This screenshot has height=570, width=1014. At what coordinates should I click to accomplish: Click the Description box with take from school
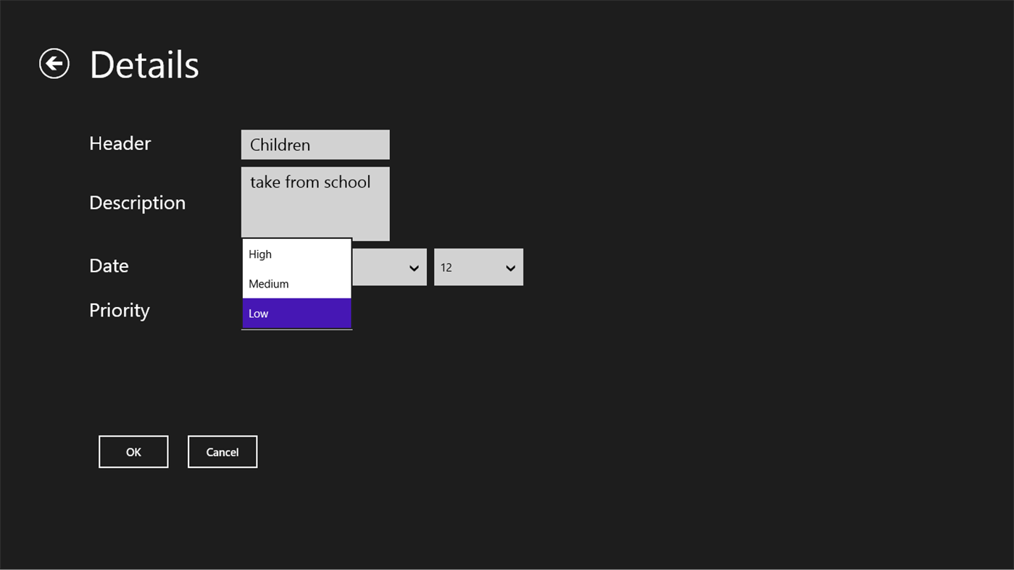click(x=315, y=204)
